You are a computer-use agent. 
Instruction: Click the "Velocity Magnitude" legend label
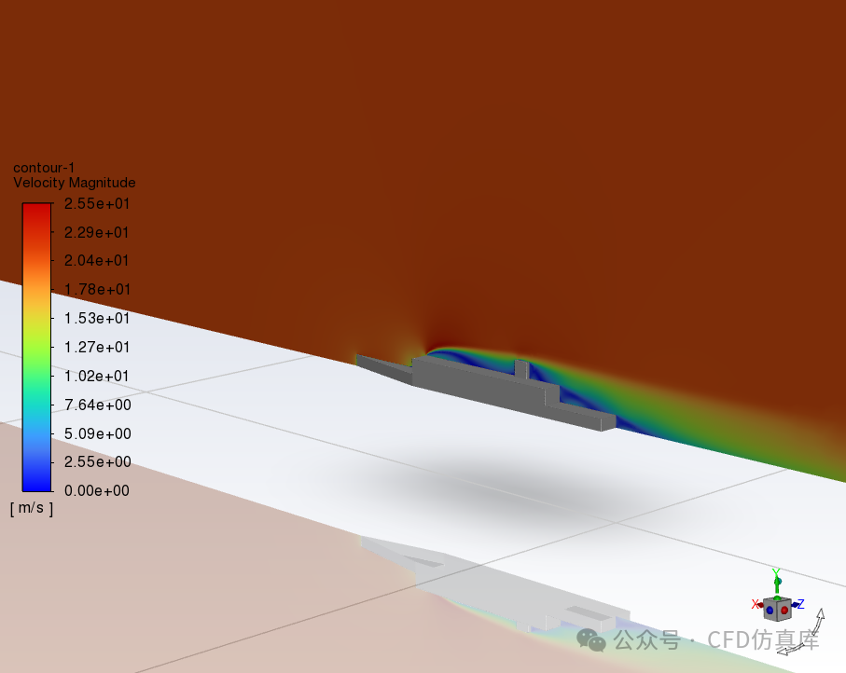tap(75, 183)
